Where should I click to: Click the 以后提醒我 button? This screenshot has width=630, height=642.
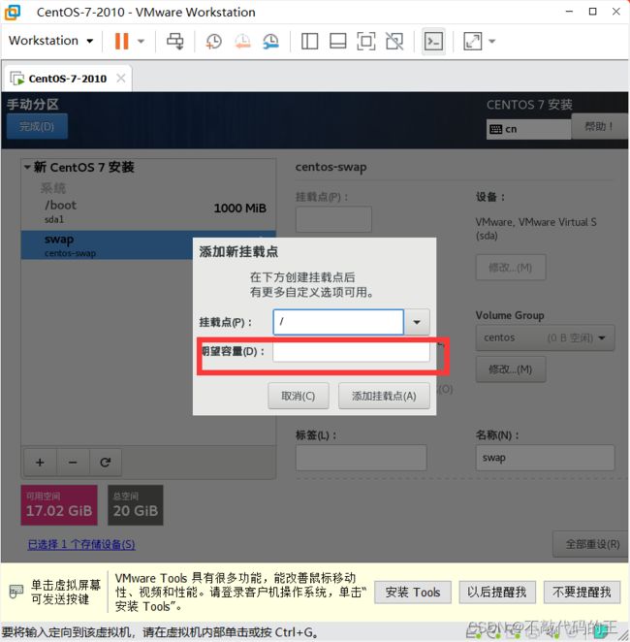[497, 592]
